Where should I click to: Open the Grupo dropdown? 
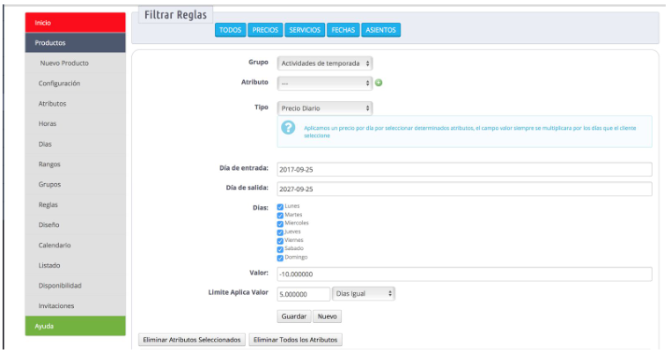(x=325, y=63)
